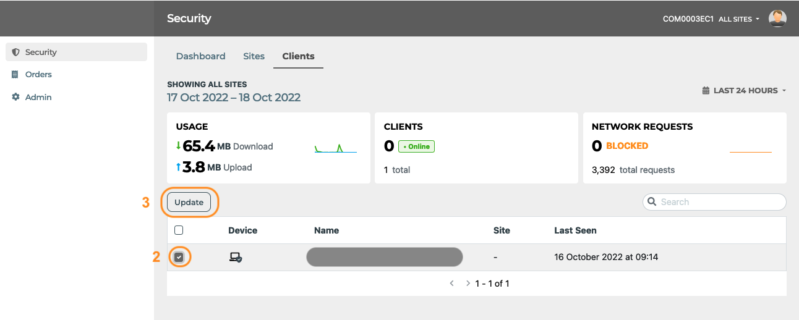Click the green Online status badge

tap(416, 146)
